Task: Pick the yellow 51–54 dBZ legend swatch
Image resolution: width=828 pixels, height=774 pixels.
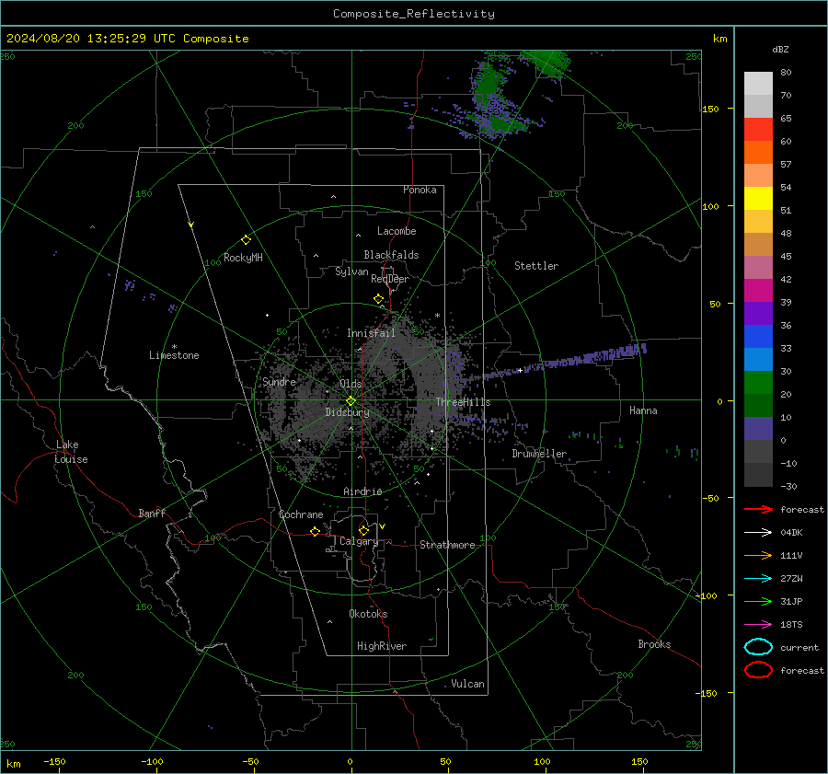Action: click(758, 198)
